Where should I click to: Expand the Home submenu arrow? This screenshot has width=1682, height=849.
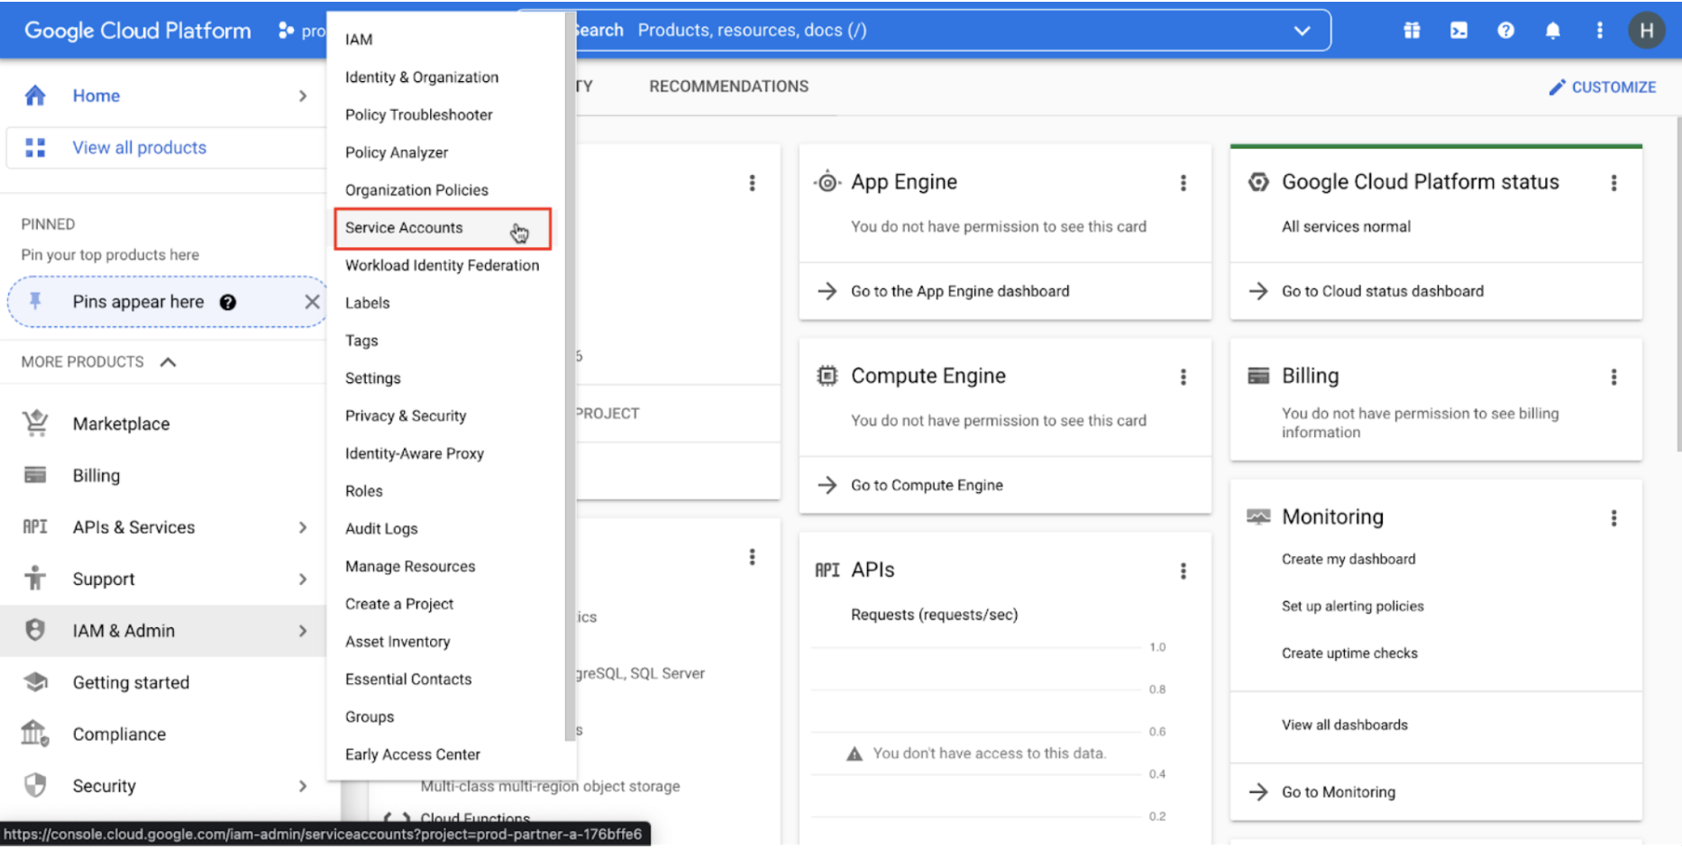pos(303,96)
